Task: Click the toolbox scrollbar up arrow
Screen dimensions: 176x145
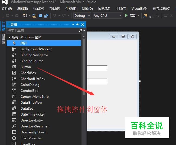Action: point(84,37)
